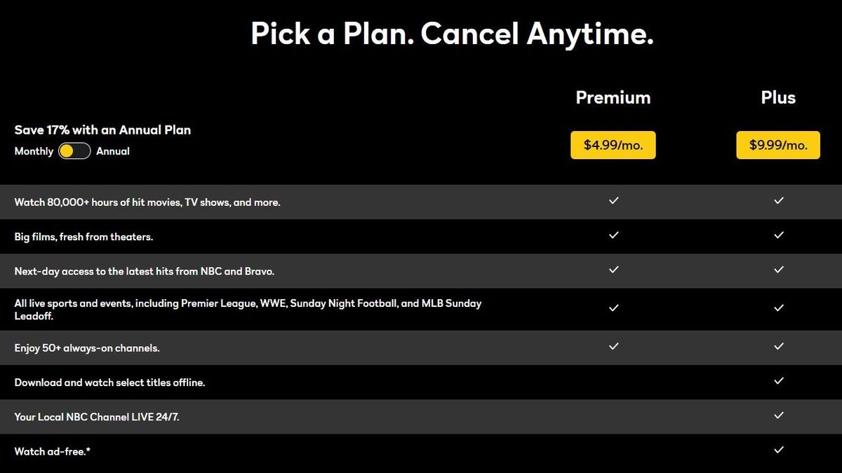Image resolution: width=842 pixels, height=473 pixels.
Task: Click Plus checkmark for Local NBC Channel row
Action: tap(778, 416)
